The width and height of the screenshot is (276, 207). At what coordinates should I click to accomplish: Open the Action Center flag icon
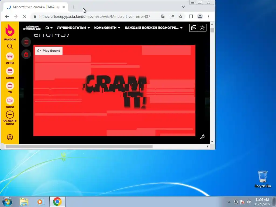tap(242, 202)
